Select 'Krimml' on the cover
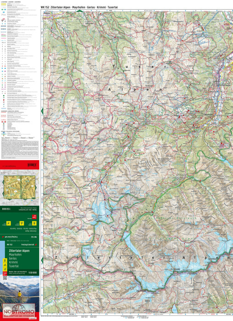The image size is (233, 321). pos(13,262)
